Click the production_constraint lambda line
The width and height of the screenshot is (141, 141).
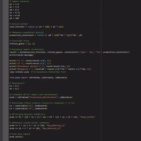(46, 35)
